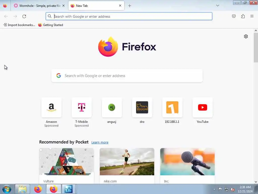Click the nike.com source label
258x194 pixels.
coord(110,181)
